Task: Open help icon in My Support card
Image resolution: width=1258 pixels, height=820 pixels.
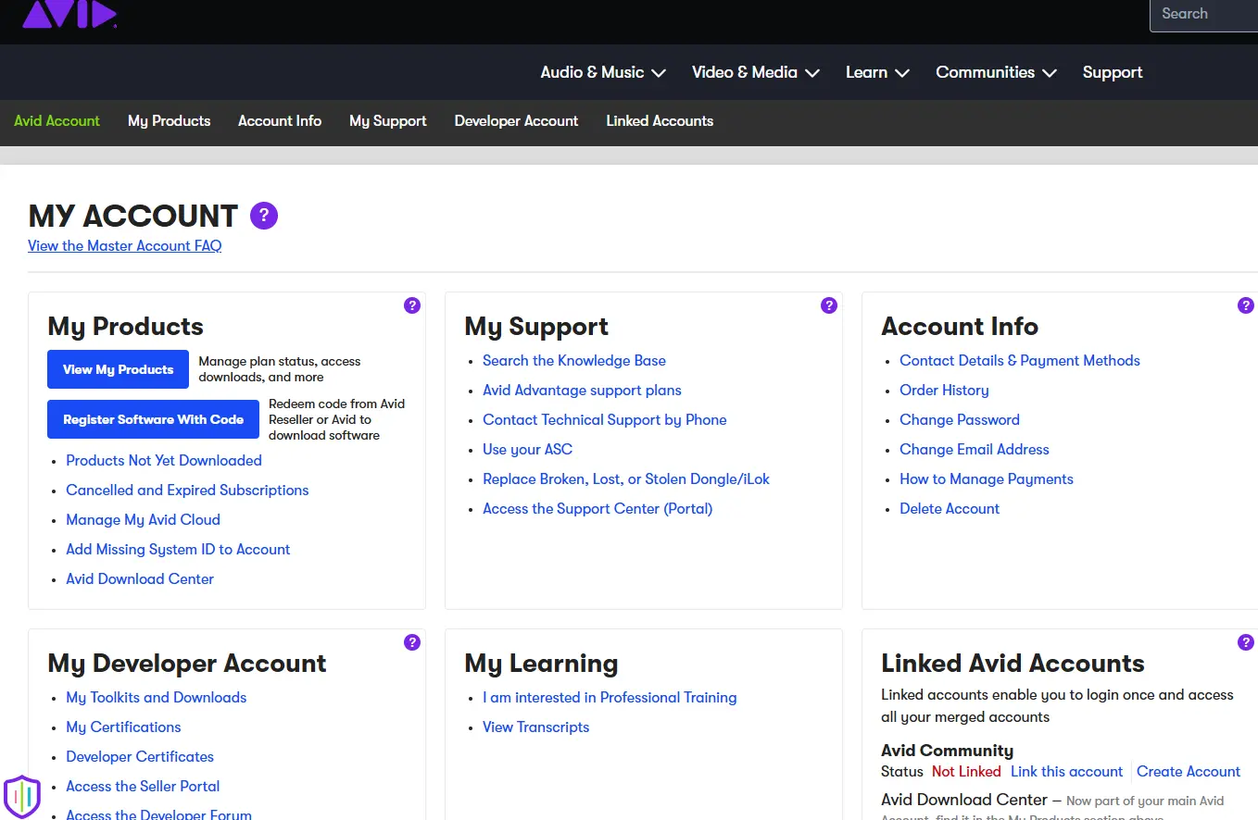Action: click(x=829, y=305)
